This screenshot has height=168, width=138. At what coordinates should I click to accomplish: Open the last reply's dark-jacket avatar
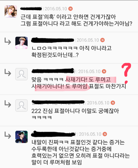point(22,137)
